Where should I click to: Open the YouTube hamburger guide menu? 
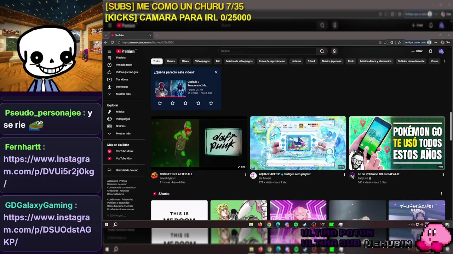point(109,51)
